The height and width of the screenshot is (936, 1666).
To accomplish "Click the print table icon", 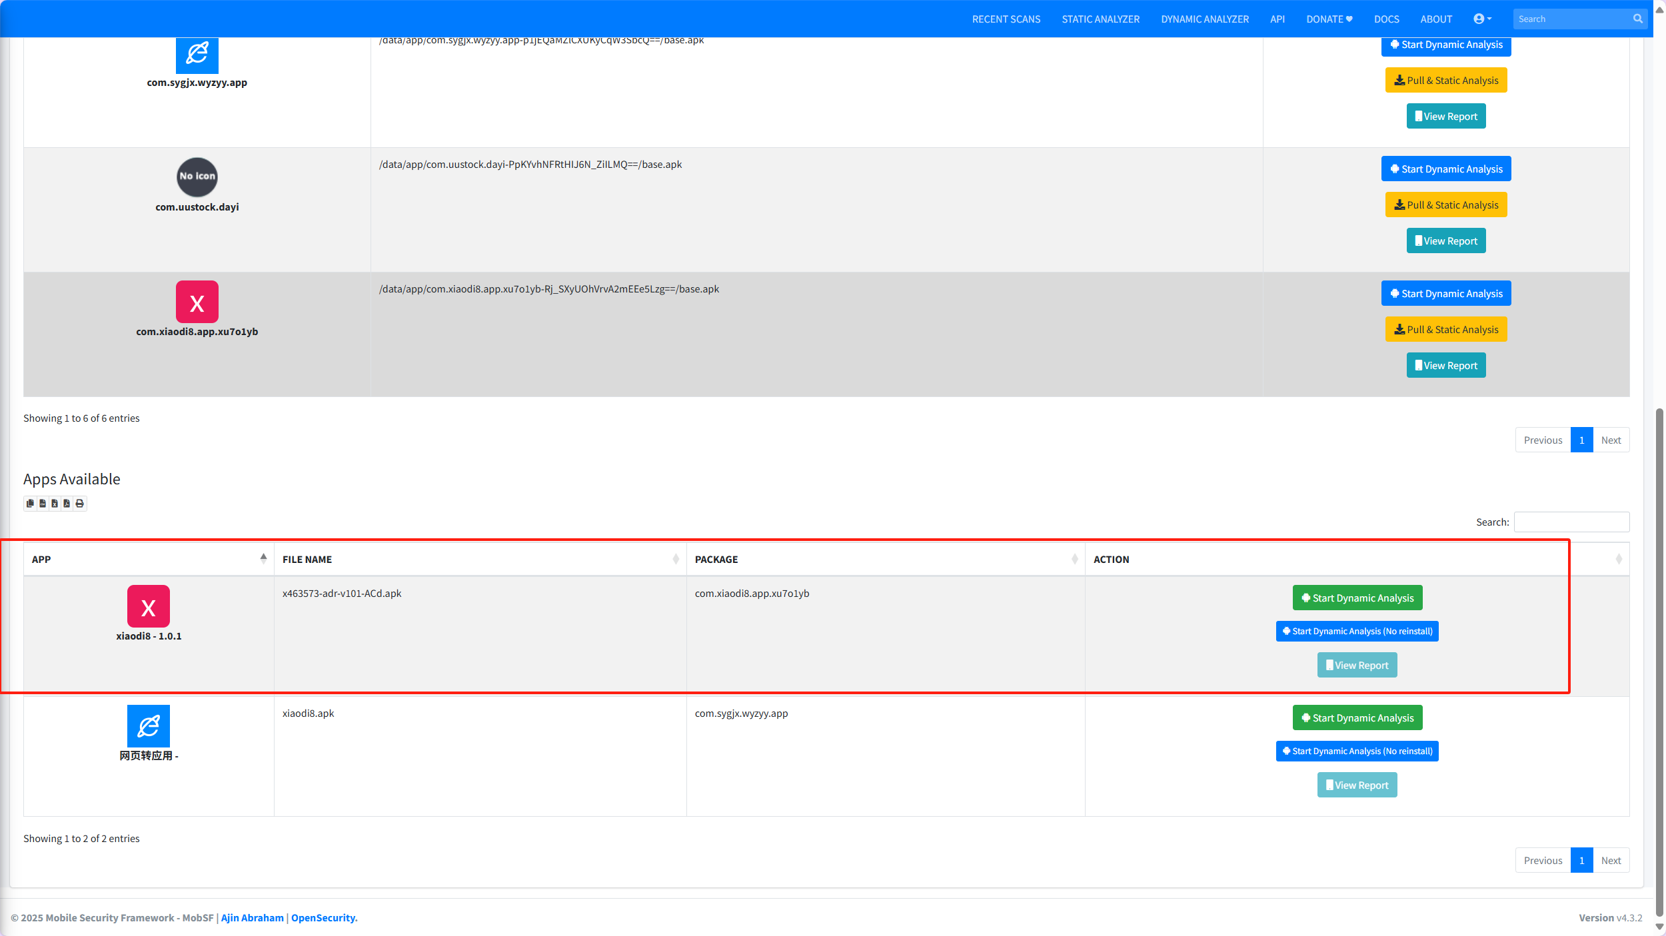I will 80,504.
